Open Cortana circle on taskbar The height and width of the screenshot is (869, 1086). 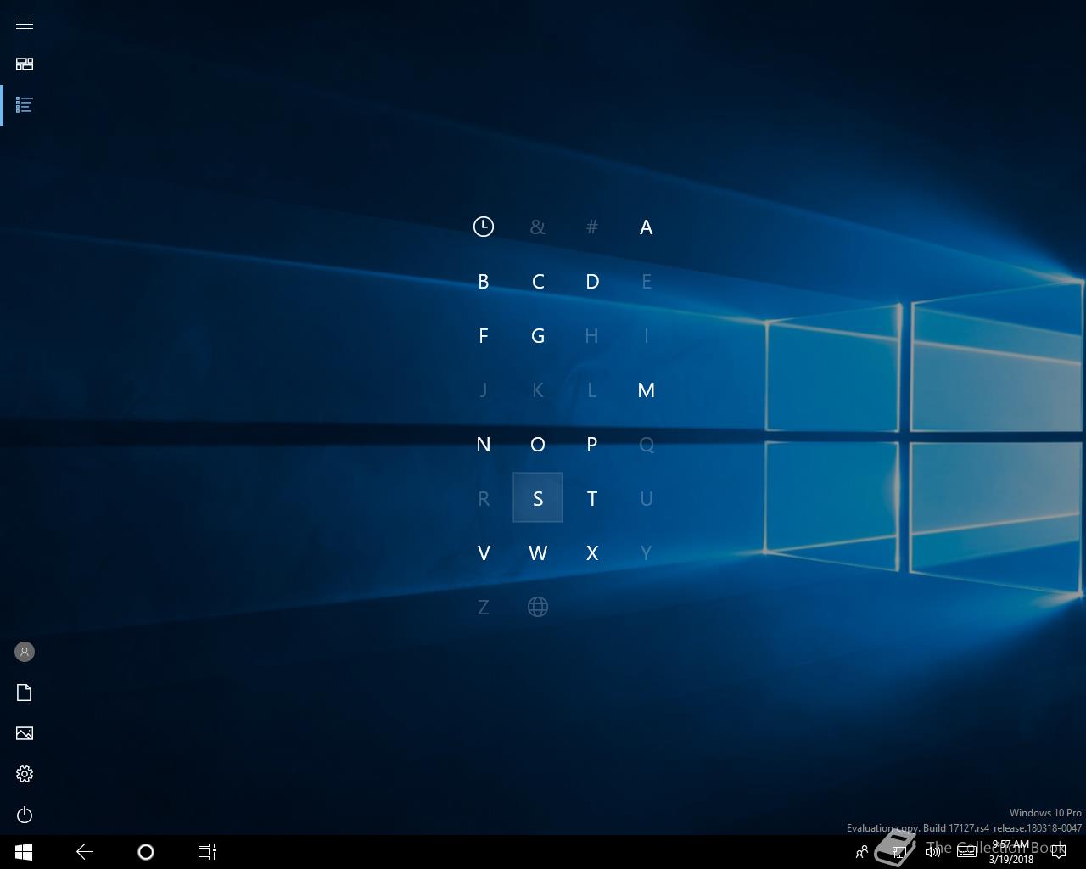146,852
